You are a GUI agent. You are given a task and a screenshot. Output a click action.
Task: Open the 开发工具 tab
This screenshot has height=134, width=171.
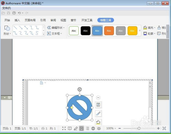click(x=87, y=20)
